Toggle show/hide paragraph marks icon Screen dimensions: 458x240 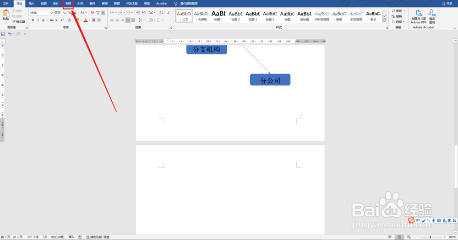pyautogui.click(x=169, y=13)
